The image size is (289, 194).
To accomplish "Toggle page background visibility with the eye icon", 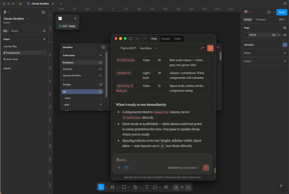I will click(285, 35).
